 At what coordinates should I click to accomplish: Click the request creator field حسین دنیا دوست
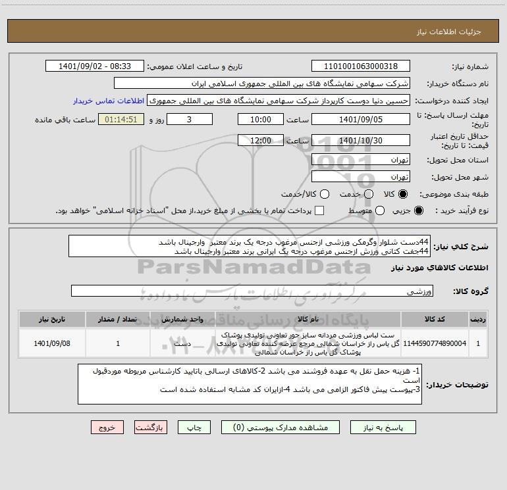[x=279, y=101]
